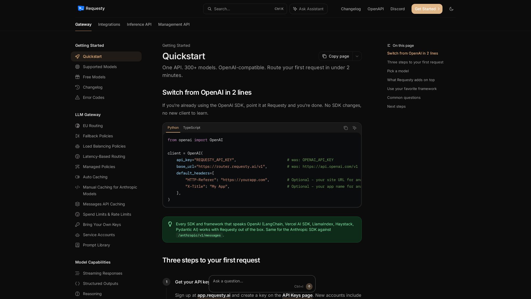The image size is (531, 299).
Task: Click the Fallback Policies icon
Action: (x=77, y=136)
